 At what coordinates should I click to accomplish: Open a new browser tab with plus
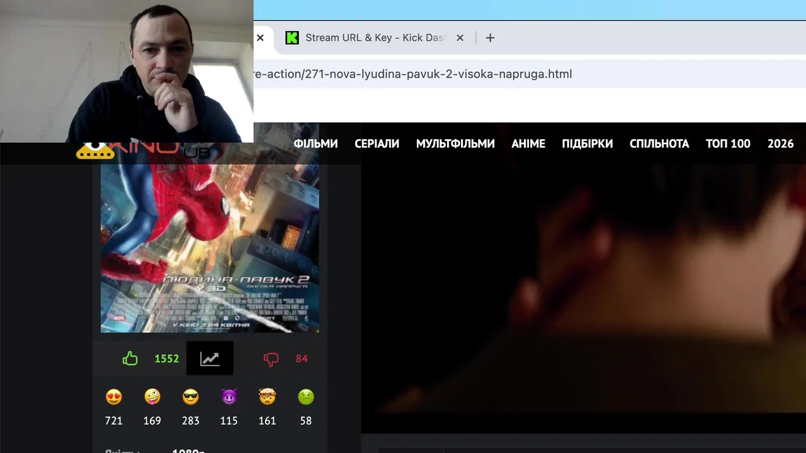point(490,38)
